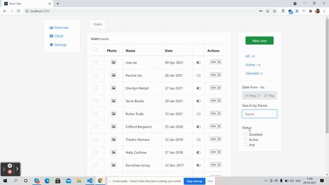Check the Rutter Pude row checkbox
This screenshot has width=329, height=185.
pyautogui.click(x=96, y=114)
